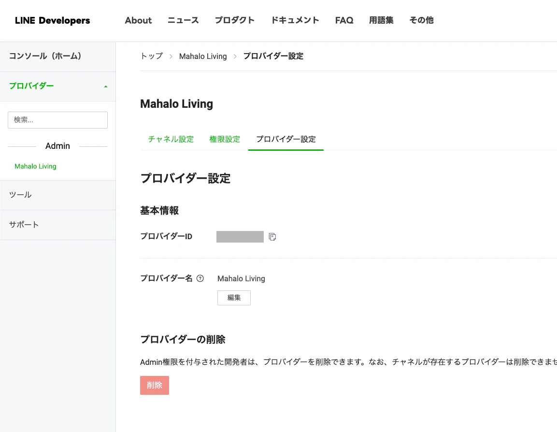Open the ニュース menu item

(x=183, y=20)
